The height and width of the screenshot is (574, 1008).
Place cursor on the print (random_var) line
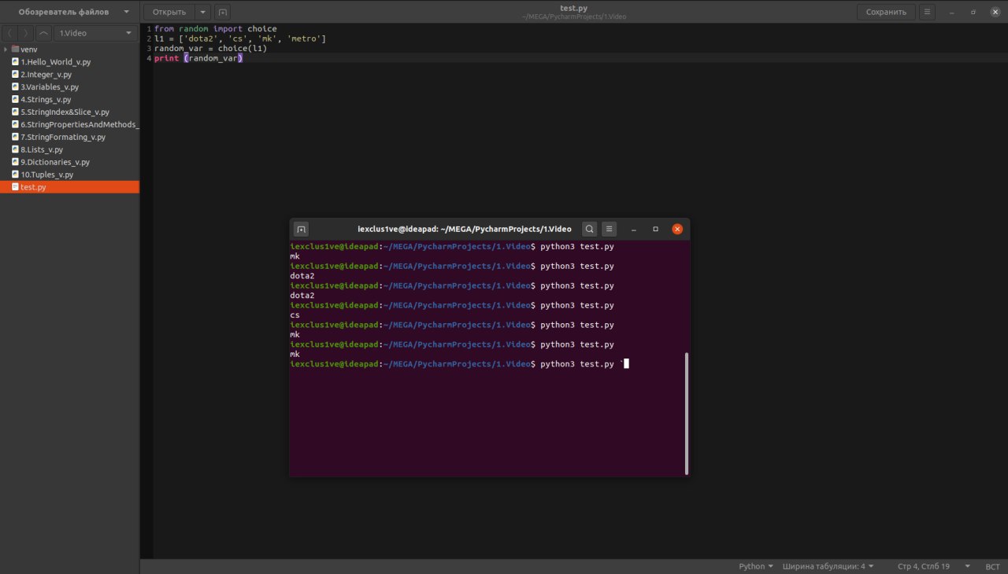[x=198, y=58]
